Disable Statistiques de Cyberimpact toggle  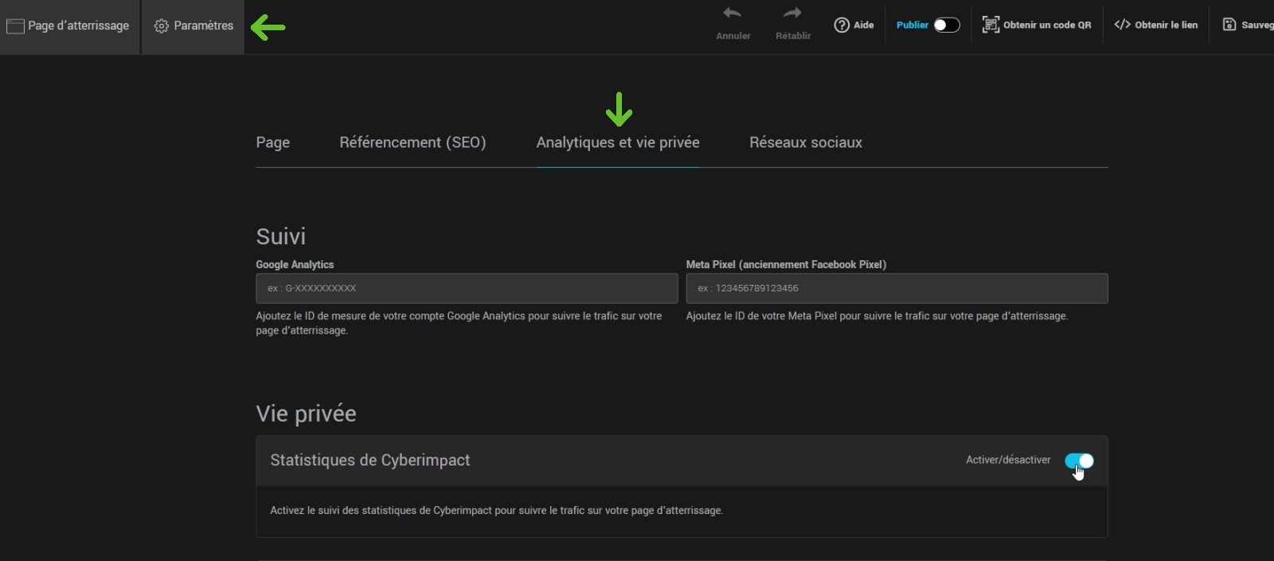click(1079, 461)
